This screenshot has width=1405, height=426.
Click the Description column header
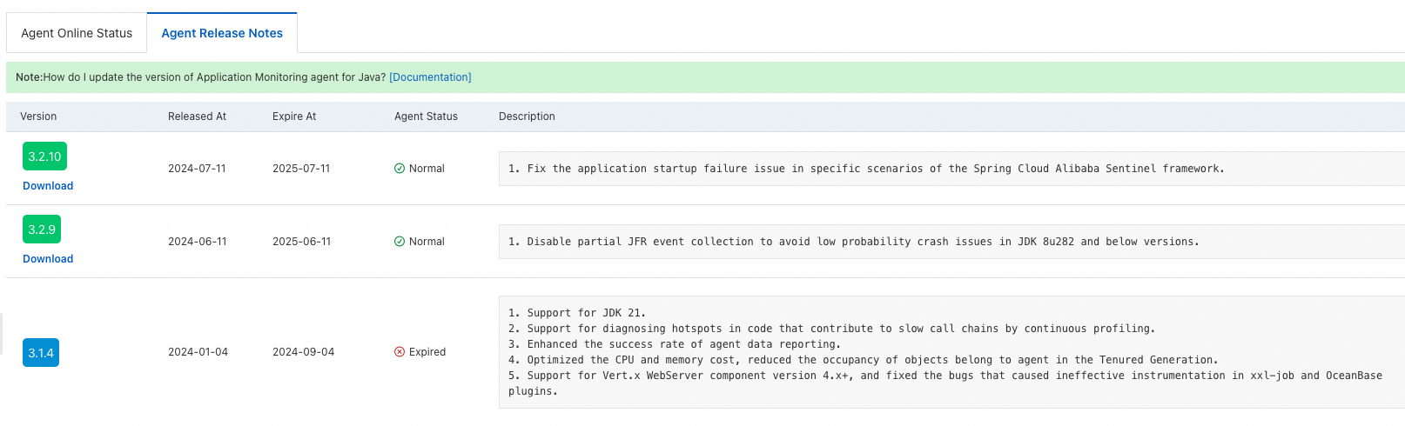tap(527, 116)
